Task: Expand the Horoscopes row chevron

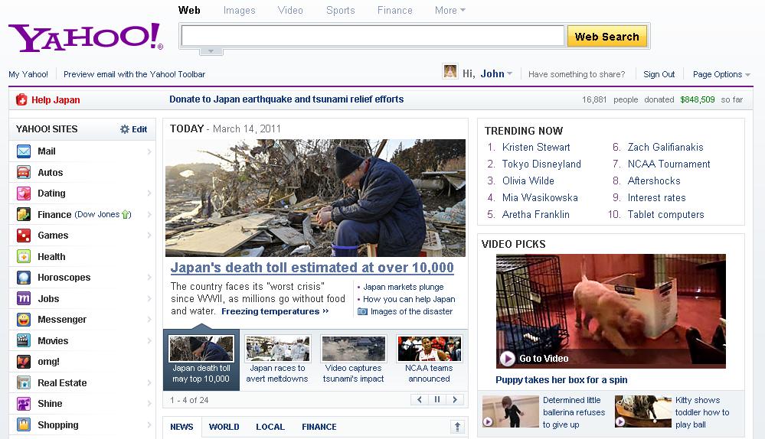Action: 149,277
